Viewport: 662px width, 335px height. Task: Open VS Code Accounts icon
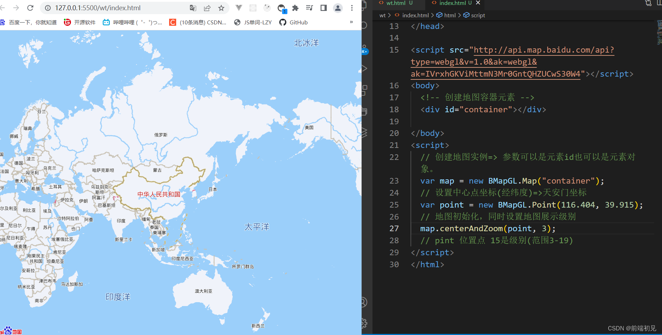(x=364, y=302)
